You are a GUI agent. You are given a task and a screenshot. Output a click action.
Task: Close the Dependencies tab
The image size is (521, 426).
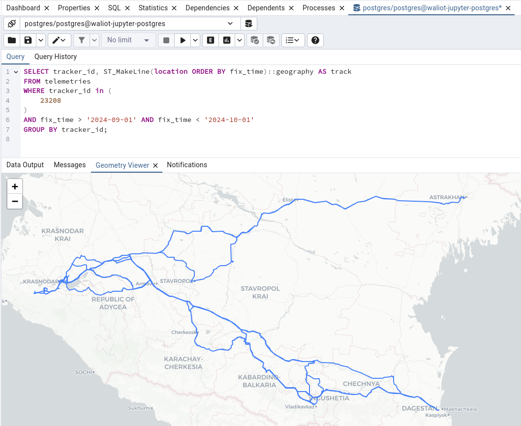pyautogui.click(x=236, y=8)
